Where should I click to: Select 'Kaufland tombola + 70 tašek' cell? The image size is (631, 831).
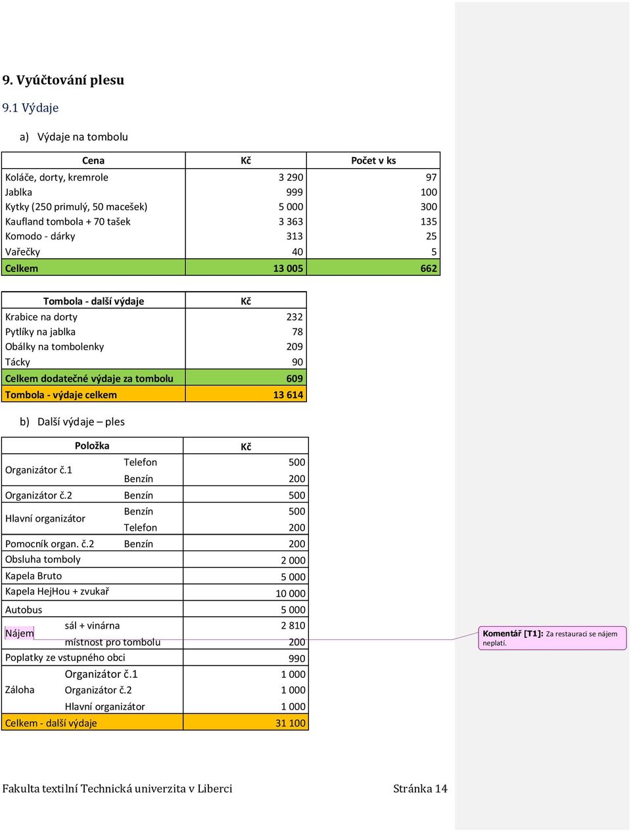(68, 222)
